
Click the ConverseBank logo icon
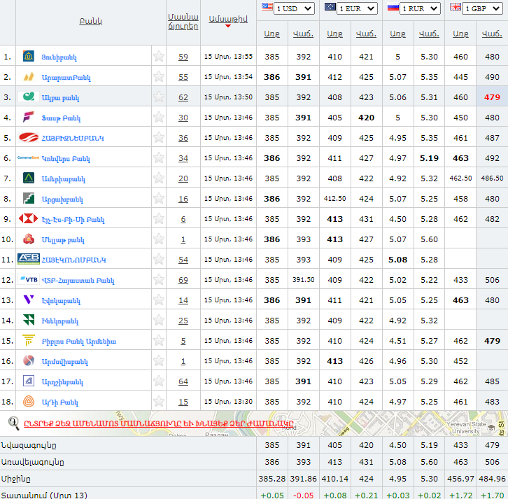pos(29,157)
